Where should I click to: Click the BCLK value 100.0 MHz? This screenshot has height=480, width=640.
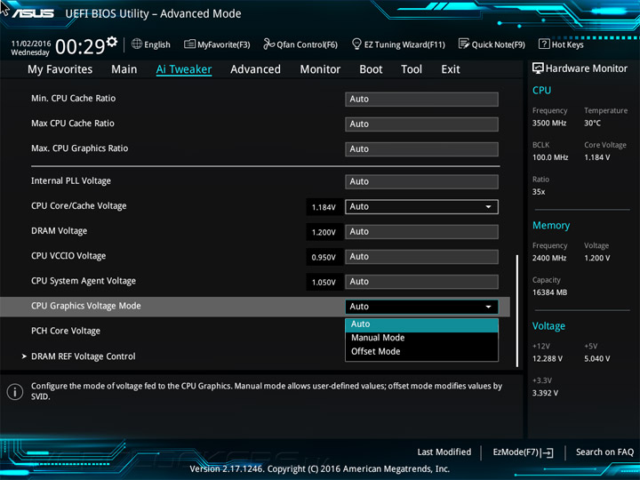pos(550,157)
